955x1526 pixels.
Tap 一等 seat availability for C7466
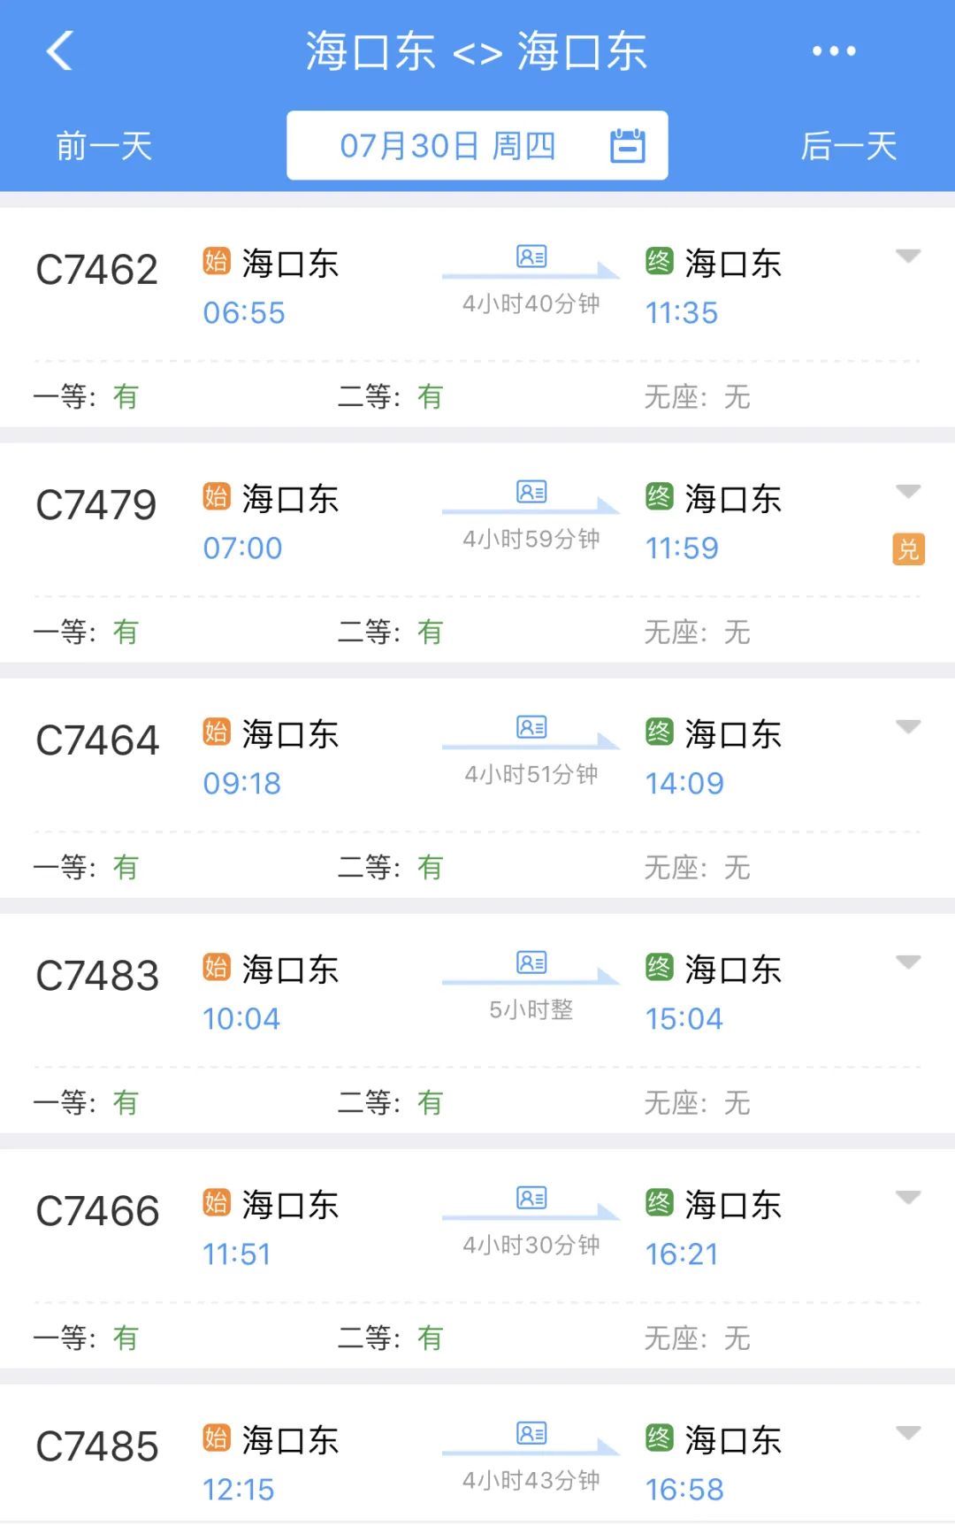click(86, 1338)
